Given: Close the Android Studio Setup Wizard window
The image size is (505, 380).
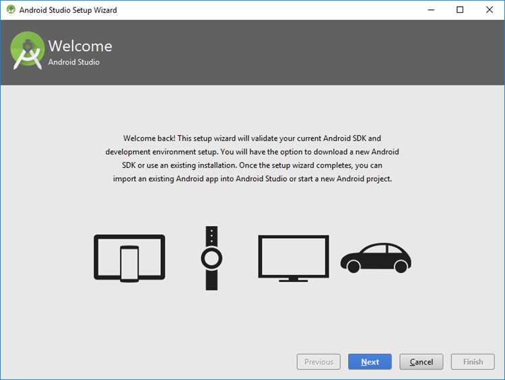Looking at the screenshot, I should tap(490, 9).
